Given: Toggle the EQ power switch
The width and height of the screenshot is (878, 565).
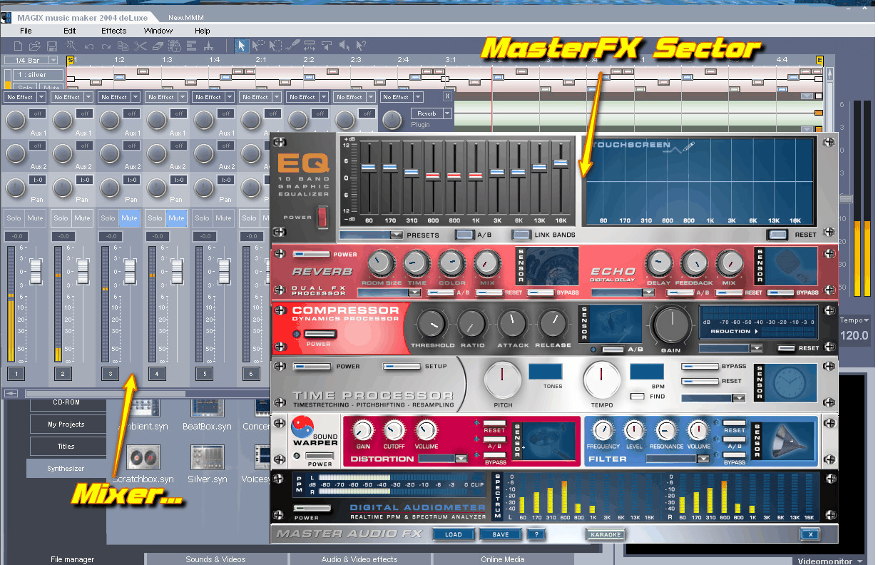Looking at the screenshot, I should (x=322, y=216).
